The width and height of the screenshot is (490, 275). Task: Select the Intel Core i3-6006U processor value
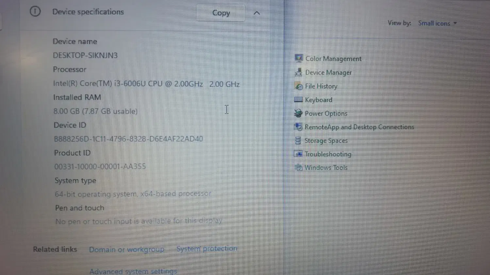click(x=146, y=84)
